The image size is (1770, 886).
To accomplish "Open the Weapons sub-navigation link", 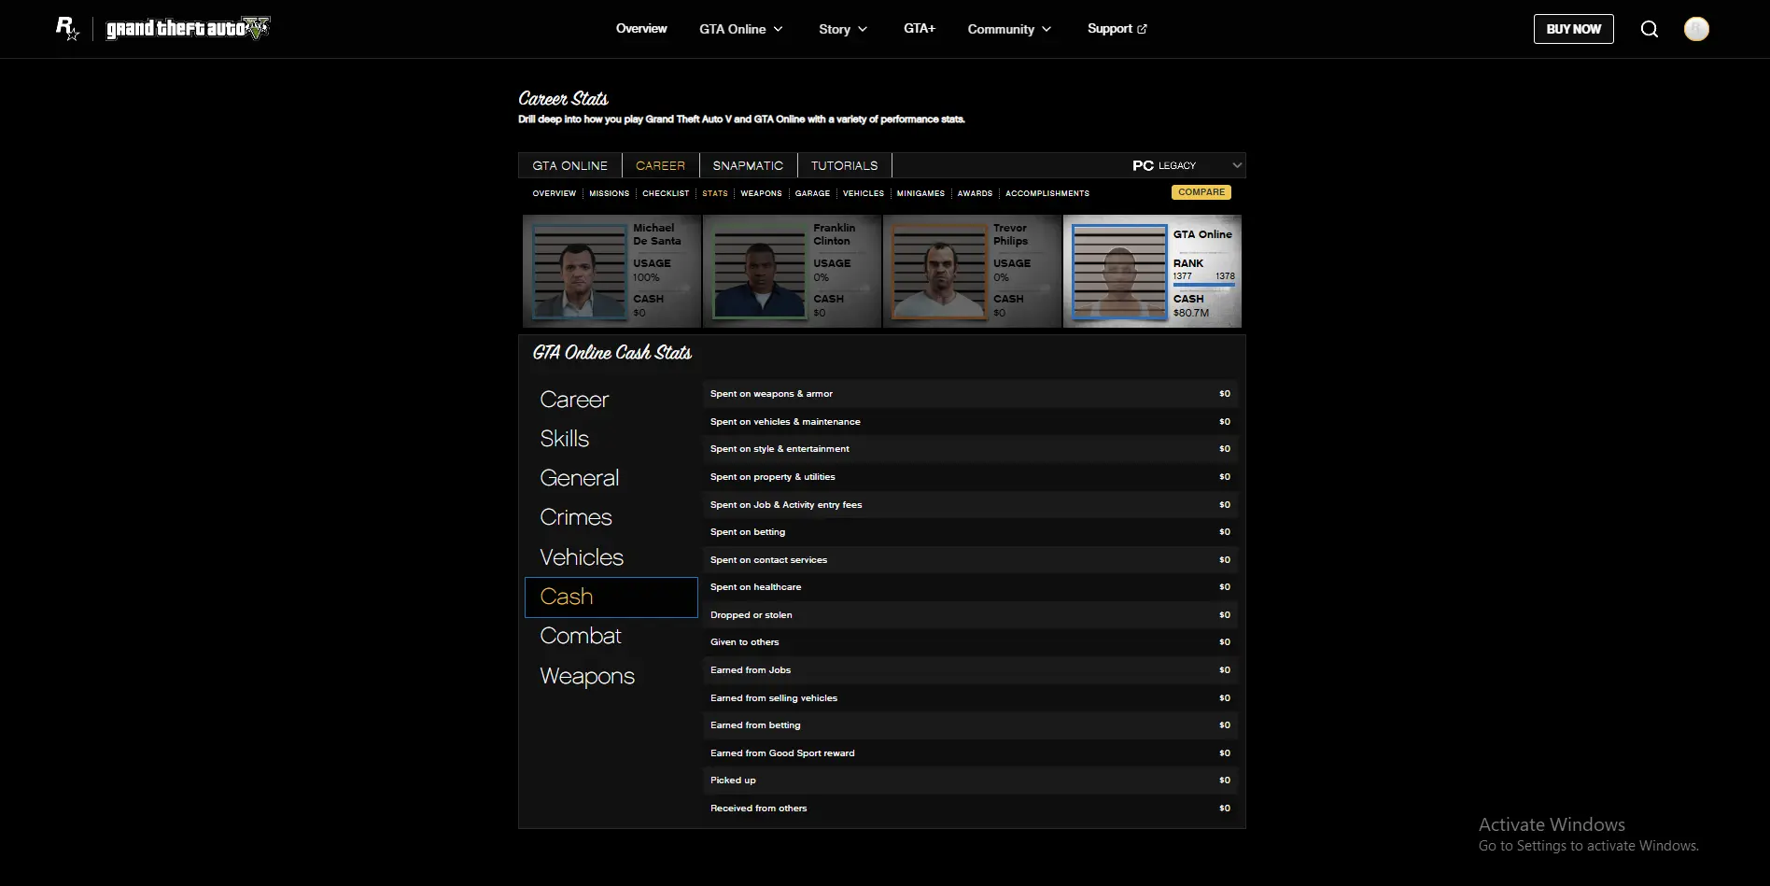I will point(761,193).
